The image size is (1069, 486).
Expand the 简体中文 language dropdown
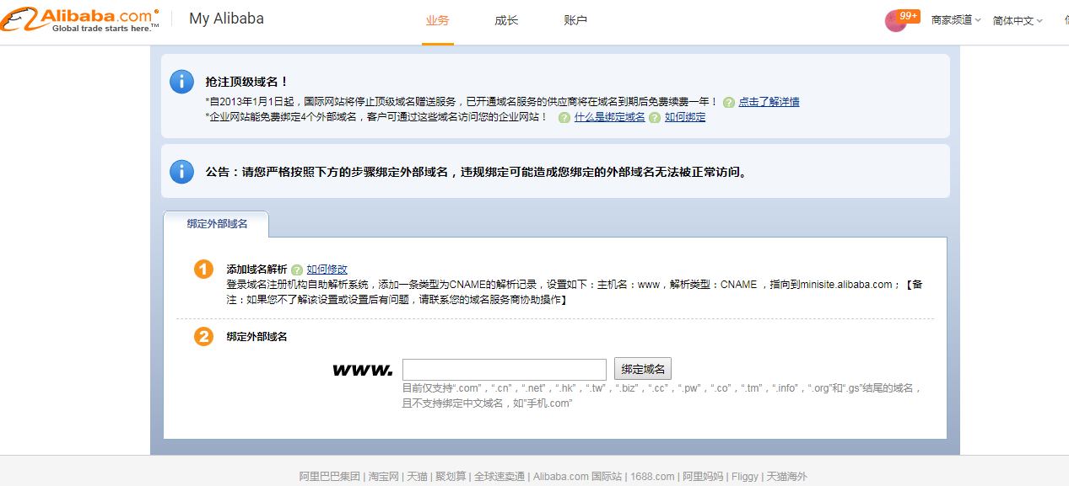pyautogui.click(x=1018, y=20)
